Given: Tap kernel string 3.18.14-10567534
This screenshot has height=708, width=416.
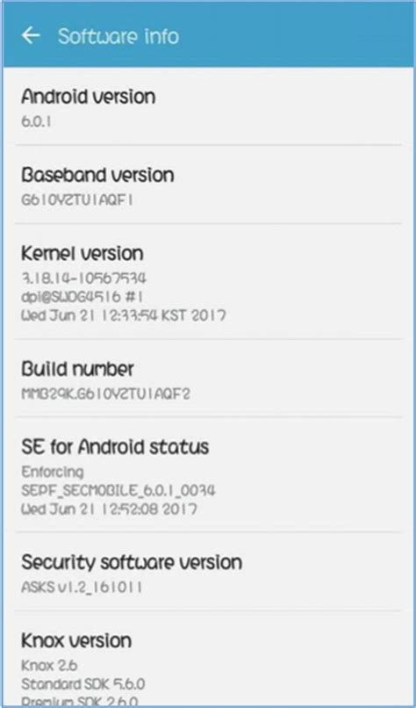Looking at the screenshot, I should click(x=83, y=278).
